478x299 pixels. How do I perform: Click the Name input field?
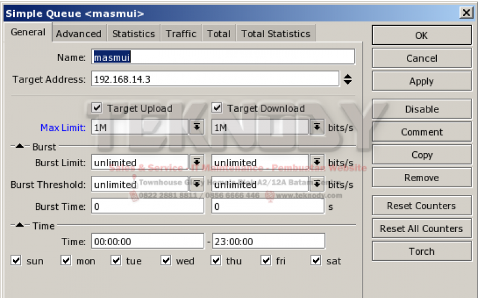coord(223,57)
